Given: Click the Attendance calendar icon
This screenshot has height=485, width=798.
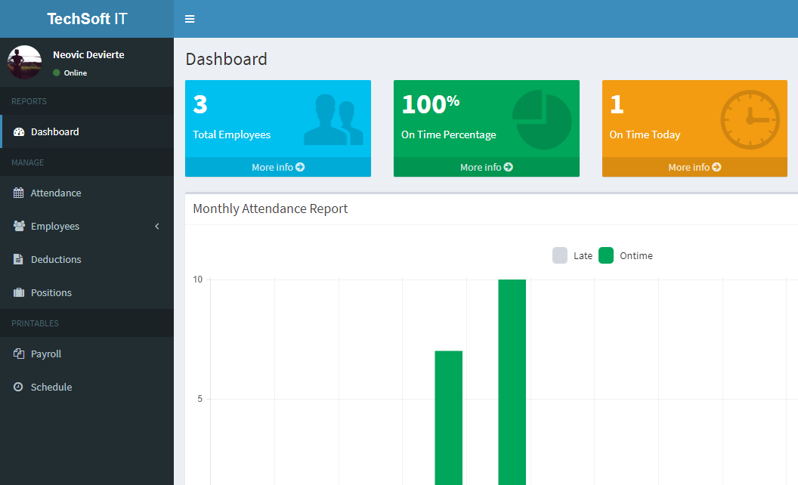Looking at the screenshot, I should [x=19, y=193].
